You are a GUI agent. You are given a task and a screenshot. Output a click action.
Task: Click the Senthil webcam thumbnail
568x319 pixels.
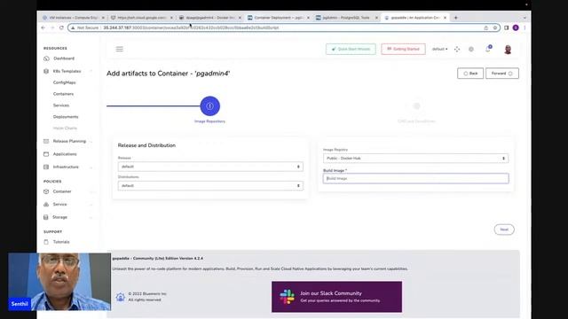[x=59, y=282]
